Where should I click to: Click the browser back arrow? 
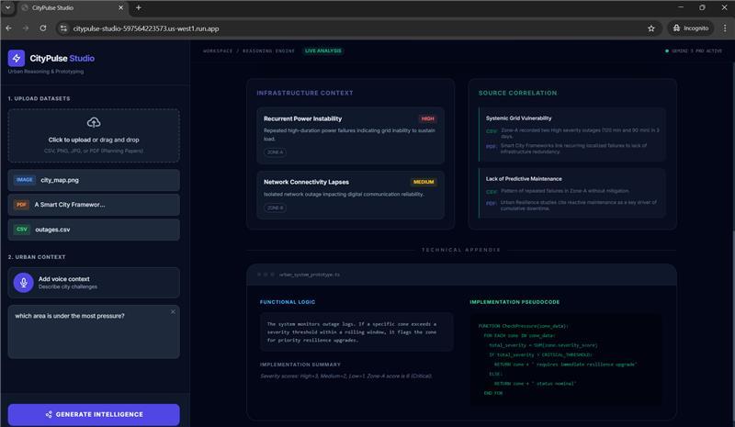click(9, 28)
